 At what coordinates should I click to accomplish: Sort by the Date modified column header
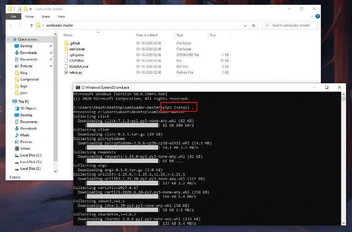[147, 35]
